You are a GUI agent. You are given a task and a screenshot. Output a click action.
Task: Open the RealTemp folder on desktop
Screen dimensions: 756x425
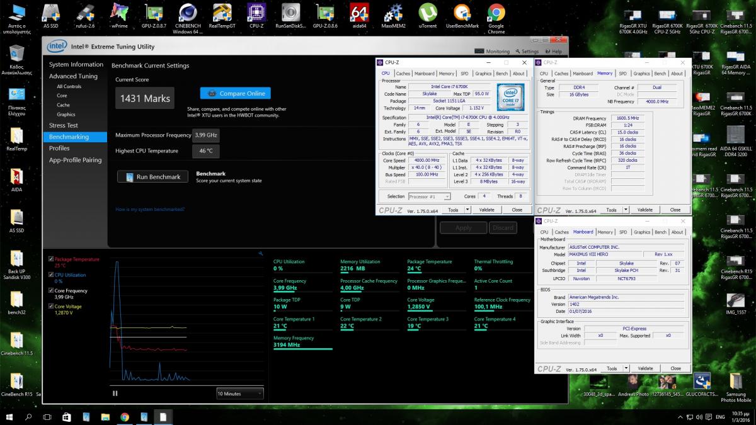click(x=17, y=140)
